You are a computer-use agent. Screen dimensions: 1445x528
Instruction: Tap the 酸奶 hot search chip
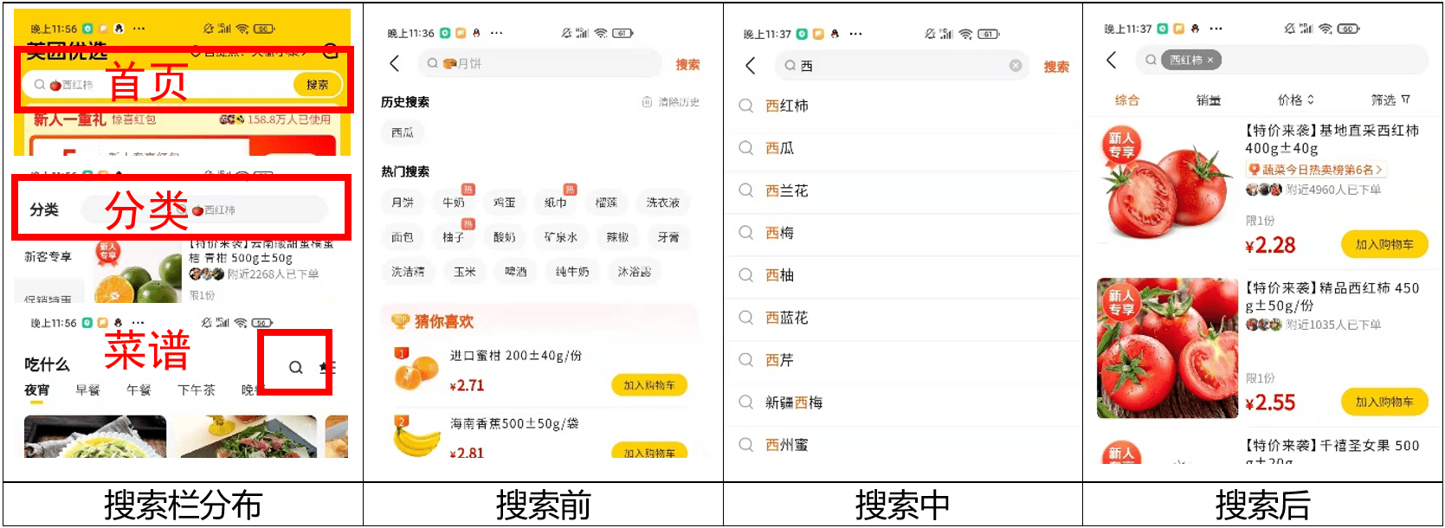point(505,237)
